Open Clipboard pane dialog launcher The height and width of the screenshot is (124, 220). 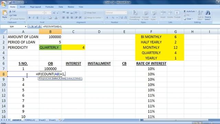pos(25,22)
